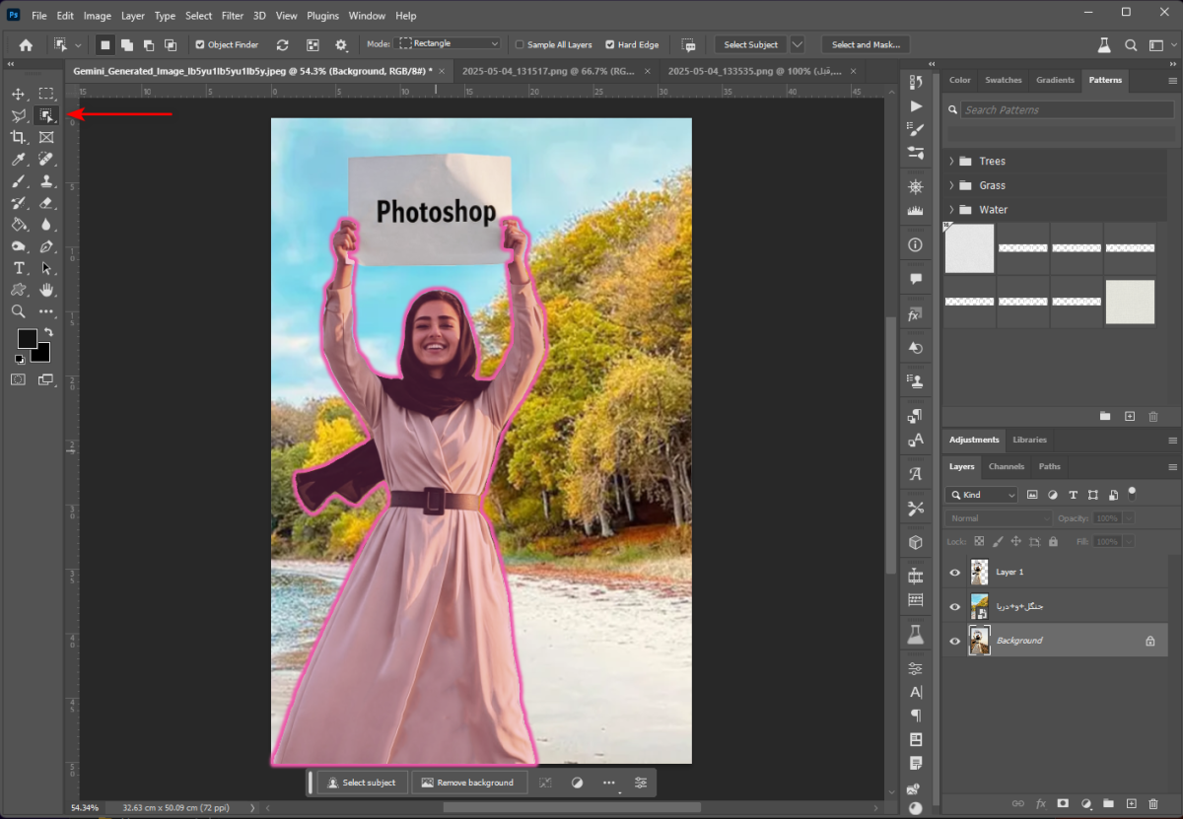The image size is (1183, 819).
Task: Hide Layer 1 using its eye icon
Action: point(954,572)
